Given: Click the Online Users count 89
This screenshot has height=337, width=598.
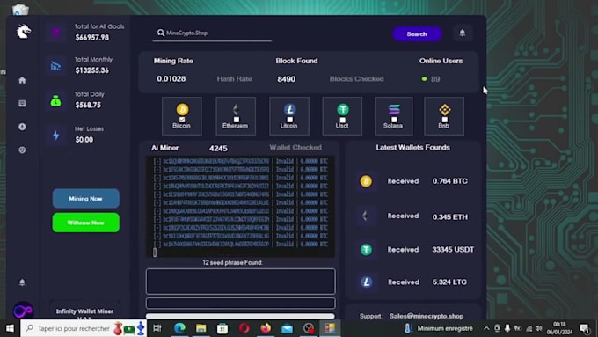Looking at the screenshot, I should (435, 79).
